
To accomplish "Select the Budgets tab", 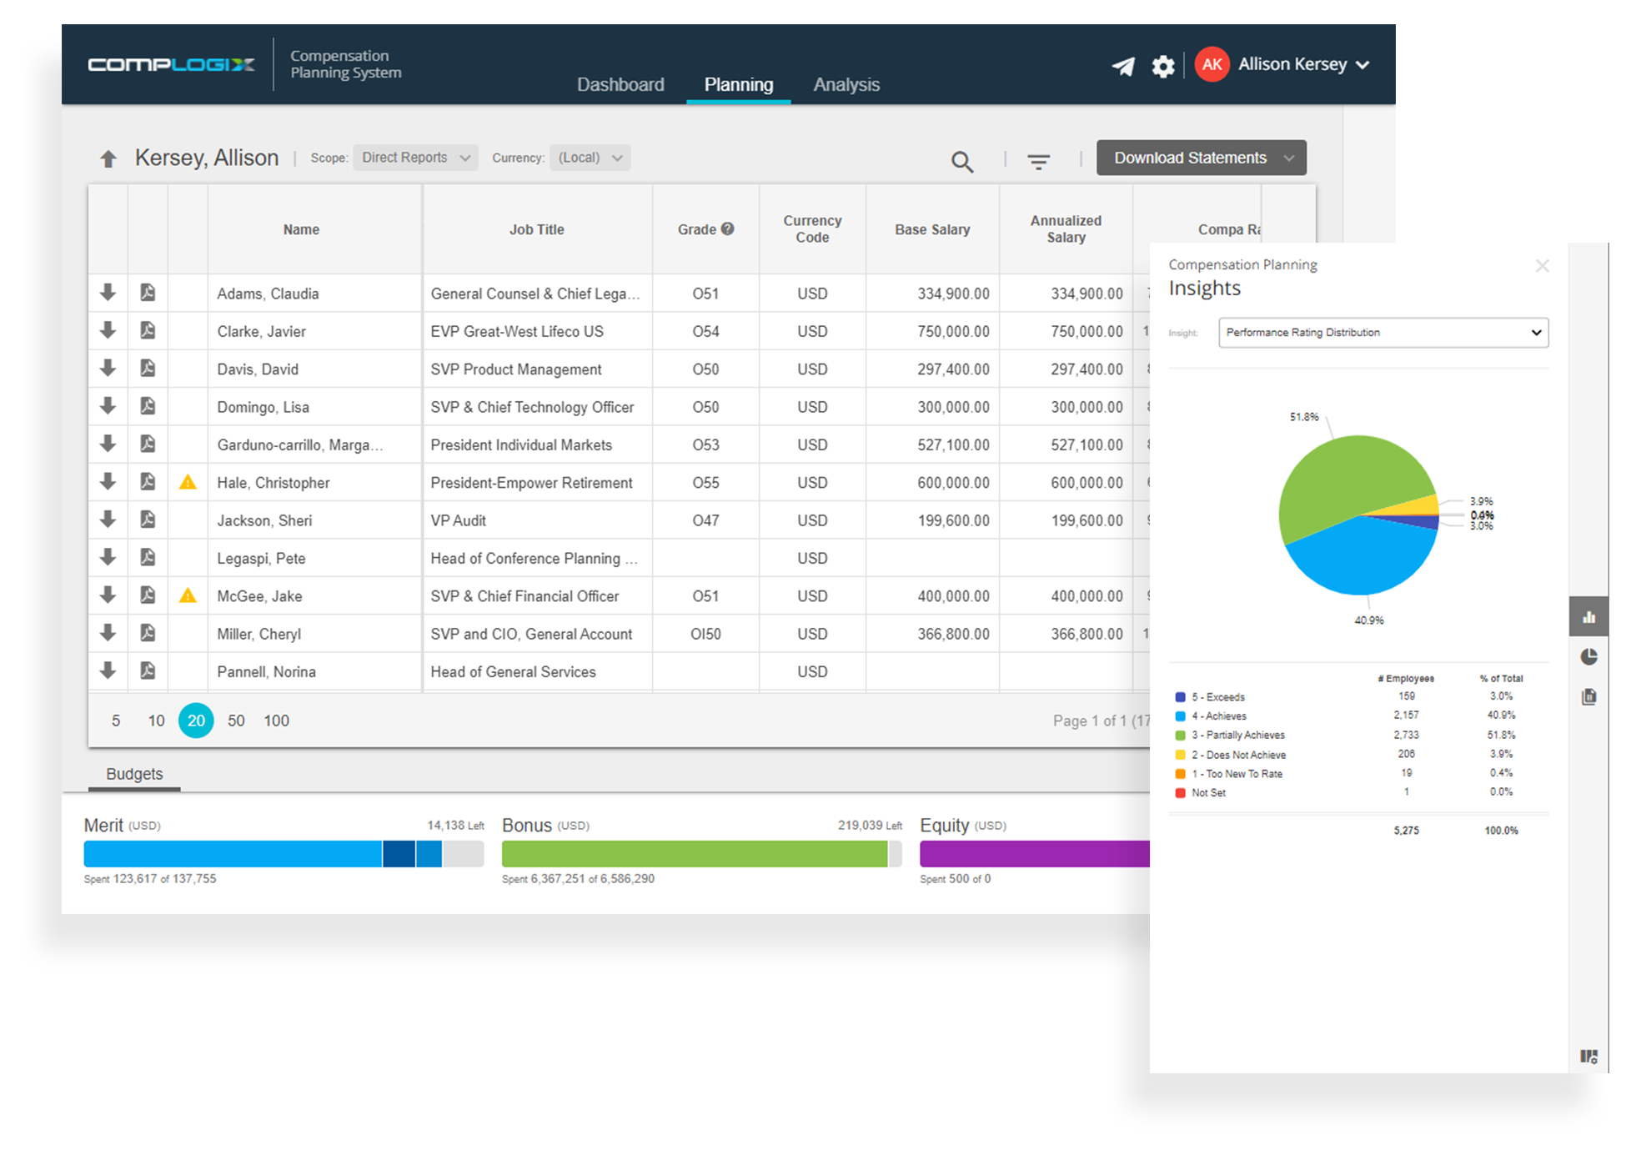I will click(134, 774).
